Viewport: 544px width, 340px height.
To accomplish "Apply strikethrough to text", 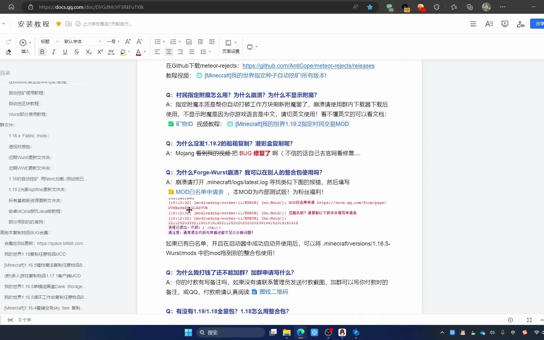I will 76,52.
